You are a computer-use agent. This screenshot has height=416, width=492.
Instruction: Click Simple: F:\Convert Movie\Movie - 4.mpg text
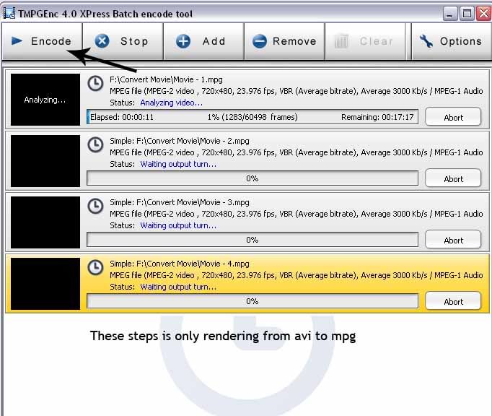180,264
